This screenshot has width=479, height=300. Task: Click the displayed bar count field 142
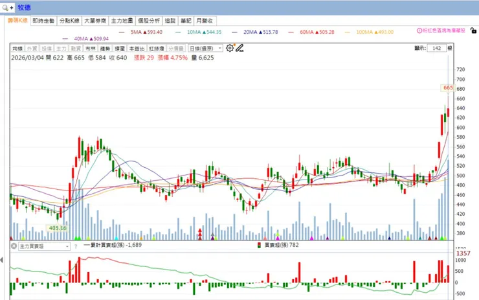click(x=436, y=48)
